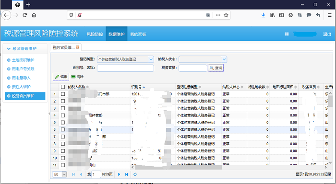This screenshot has height=184, width=336.
Task: Check the checkbox for row 8
Action: [63, 144]
